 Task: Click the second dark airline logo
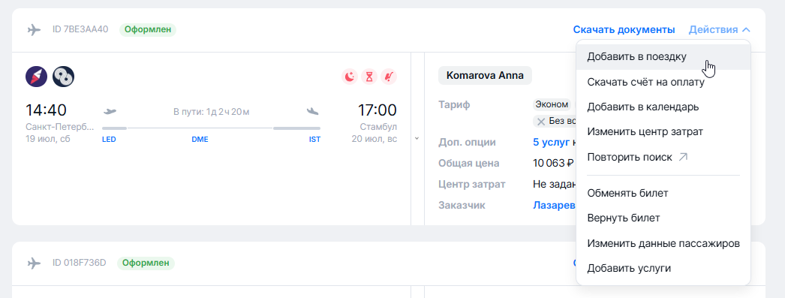click(x=64, y=76)
